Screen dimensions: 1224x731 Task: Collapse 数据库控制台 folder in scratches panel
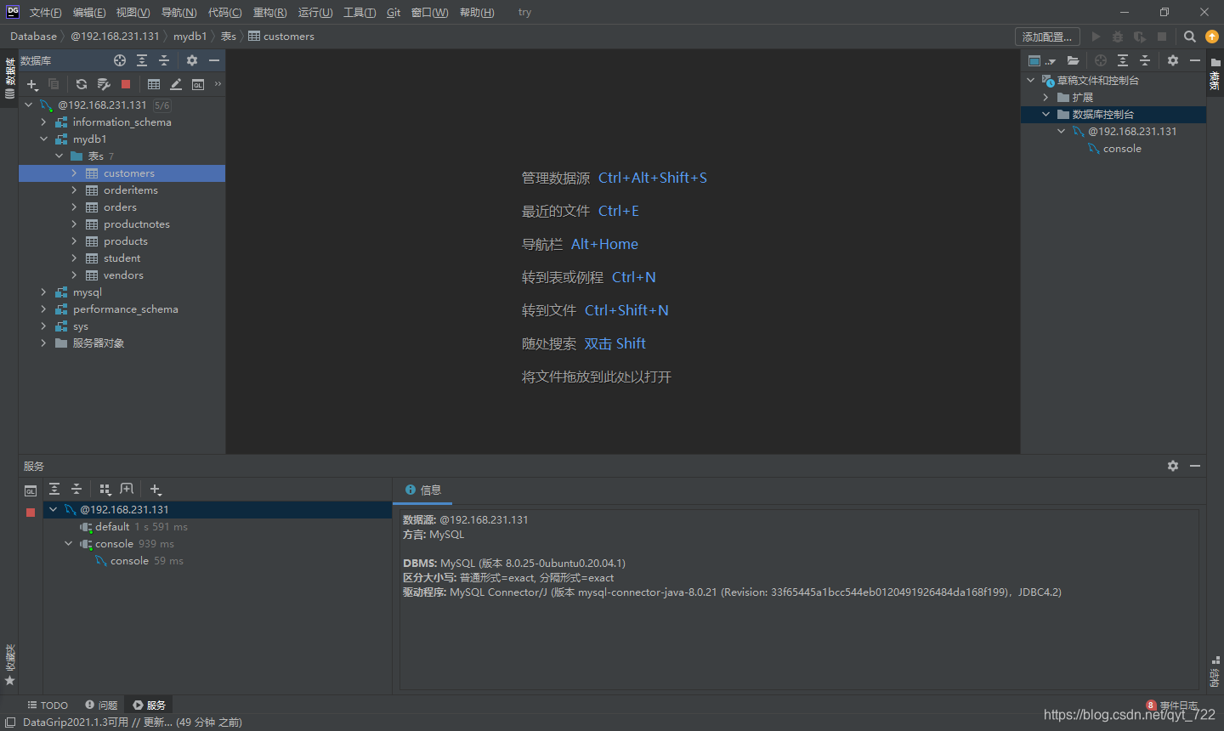pos(1046,114)
